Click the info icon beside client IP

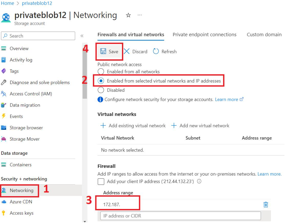click(199, 181)
